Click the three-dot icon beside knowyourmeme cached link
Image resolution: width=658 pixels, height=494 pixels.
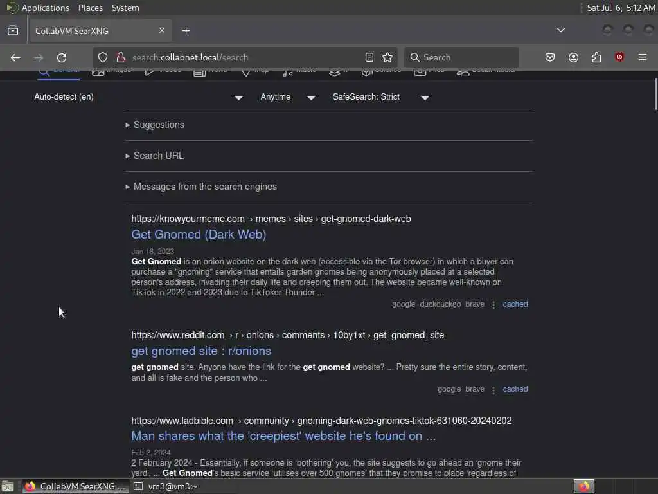pyautogui.click(x=493, y=304)
